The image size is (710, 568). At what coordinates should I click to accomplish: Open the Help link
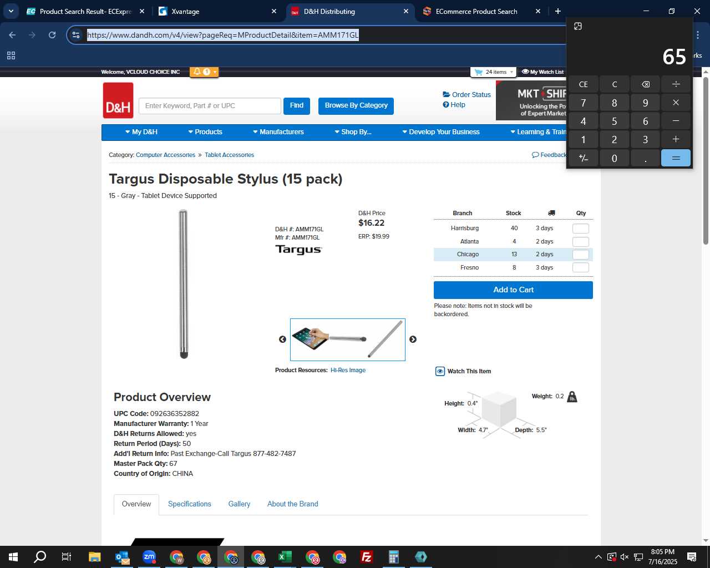pos(454,105)
